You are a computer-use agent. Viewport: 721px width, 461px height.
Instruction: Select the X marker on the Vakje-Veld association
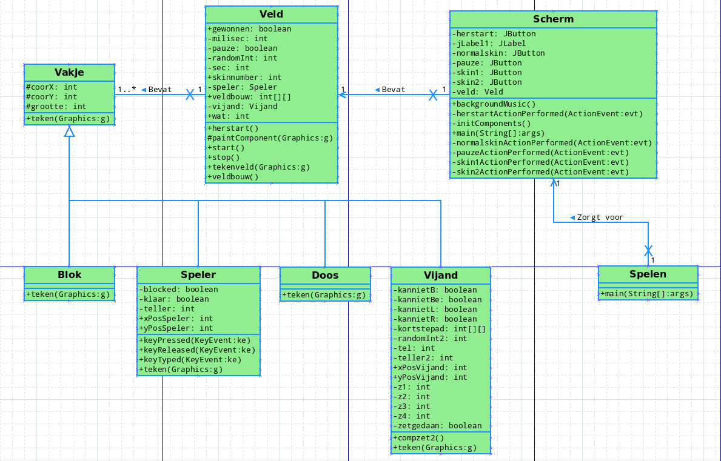[190, 94]
